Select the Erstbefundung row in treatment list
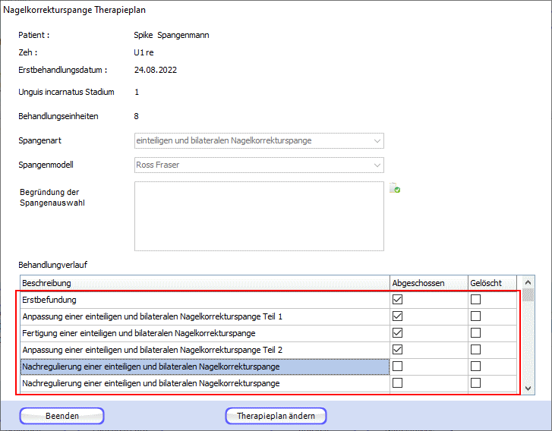The width and height of the screenshot is (552, 431). (205, 300)
